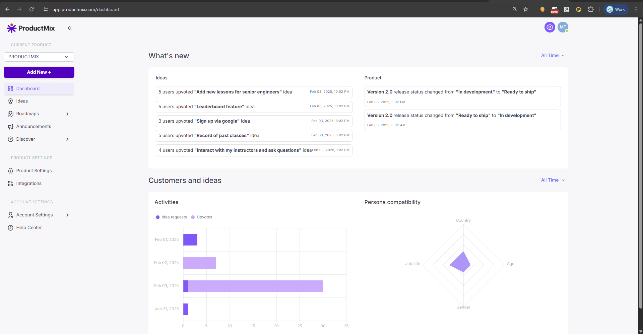Open the PRODUCTMIX current product dropdown

(39, 57)
